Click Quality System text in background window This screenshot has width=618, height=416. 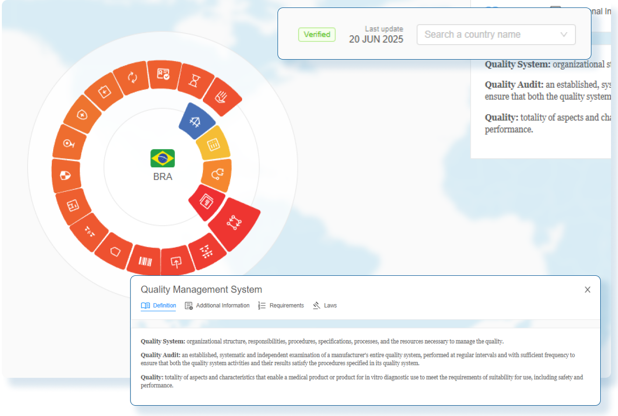click(x=548, y=64)
